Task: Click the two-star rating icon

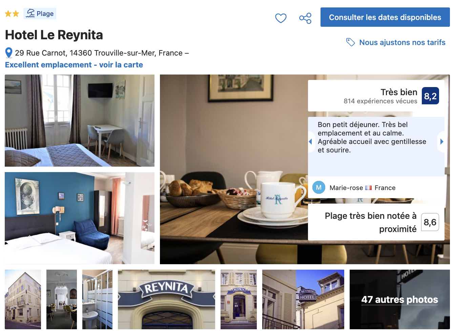Action: pos(12,14)
